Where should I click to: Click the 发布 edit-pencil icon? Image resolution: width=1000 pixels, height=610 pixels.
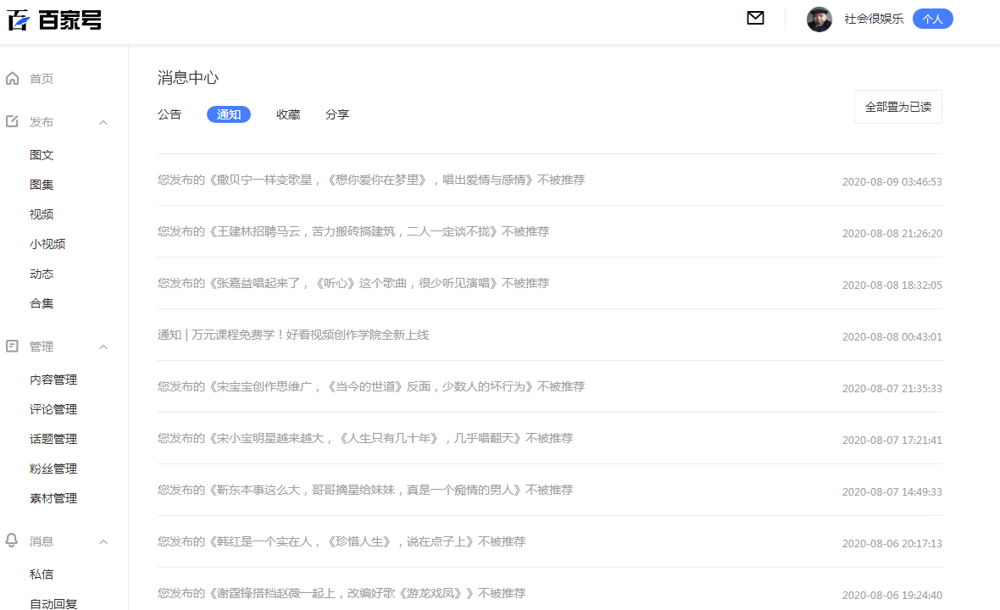[12, 121]
